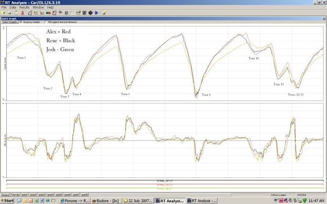Click the red figure toolbar icon

[23, 13]
